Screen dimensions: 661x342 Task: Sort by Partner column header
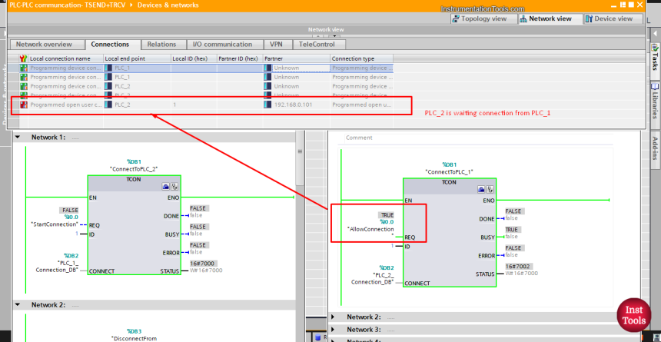click(297, 58)
